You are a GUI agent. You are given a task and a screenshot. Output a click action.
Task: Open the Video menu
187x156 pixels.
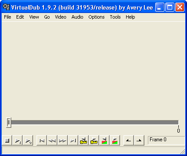(x=60, y=17)
